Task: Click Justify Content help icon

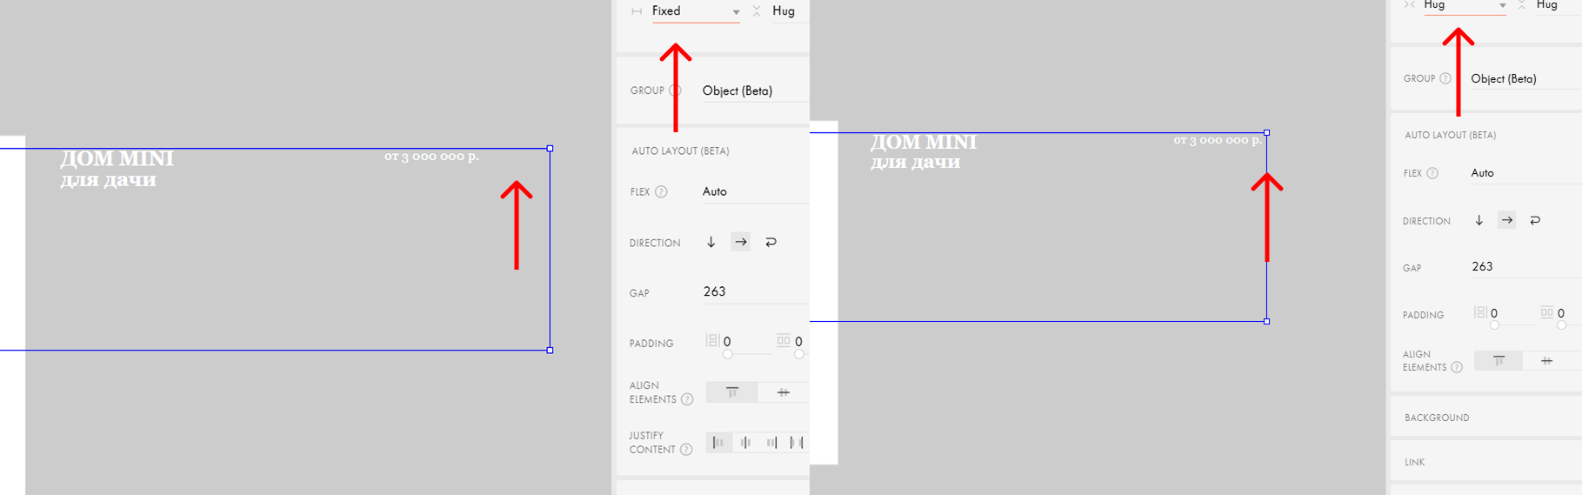Action: (x=686, y=450)
